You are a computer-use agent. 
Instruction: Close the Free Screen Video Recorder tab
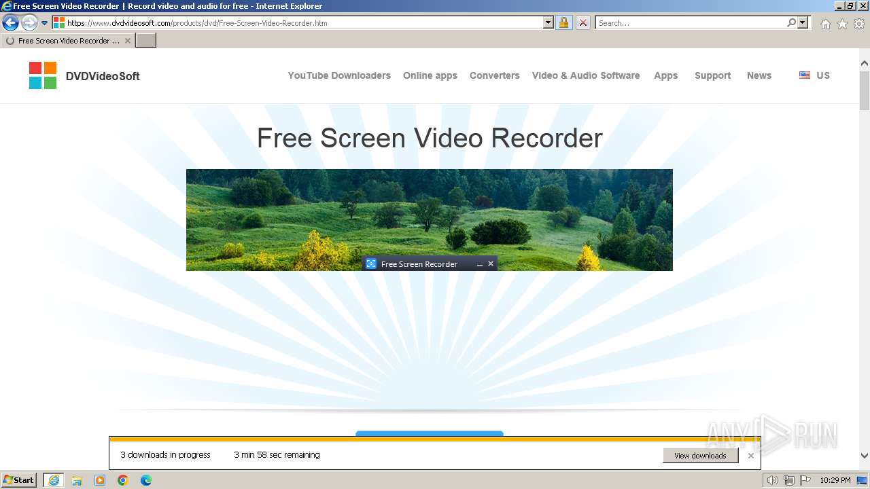pyautogui.click(x=128, y=41)
